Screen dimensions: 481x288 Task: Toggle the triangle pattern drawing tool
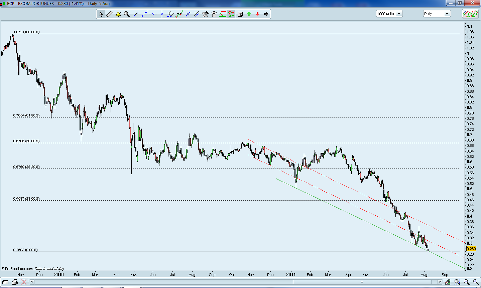pyautogui.click(x=231, y=14)
